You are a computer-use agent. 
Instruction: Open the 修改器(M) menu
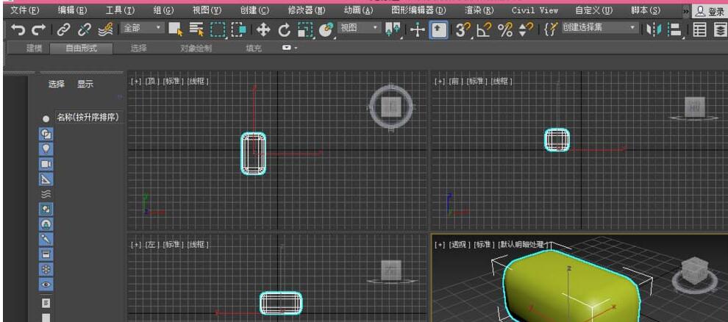point(307,10)
